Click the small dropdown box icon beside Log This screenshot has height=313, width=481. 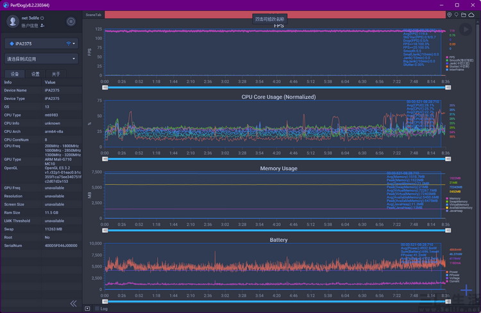[87, 309]
